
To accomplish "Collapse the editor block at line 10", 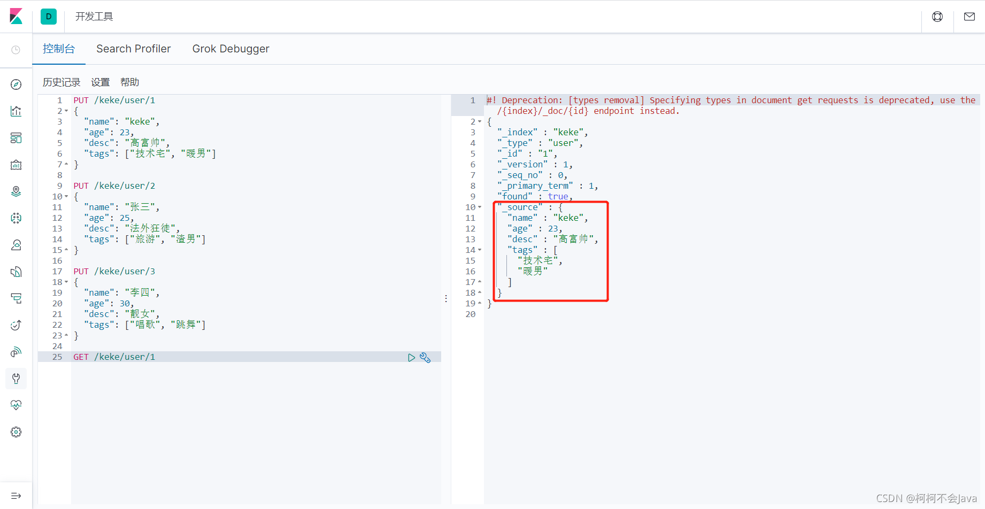I will point(66,197).
